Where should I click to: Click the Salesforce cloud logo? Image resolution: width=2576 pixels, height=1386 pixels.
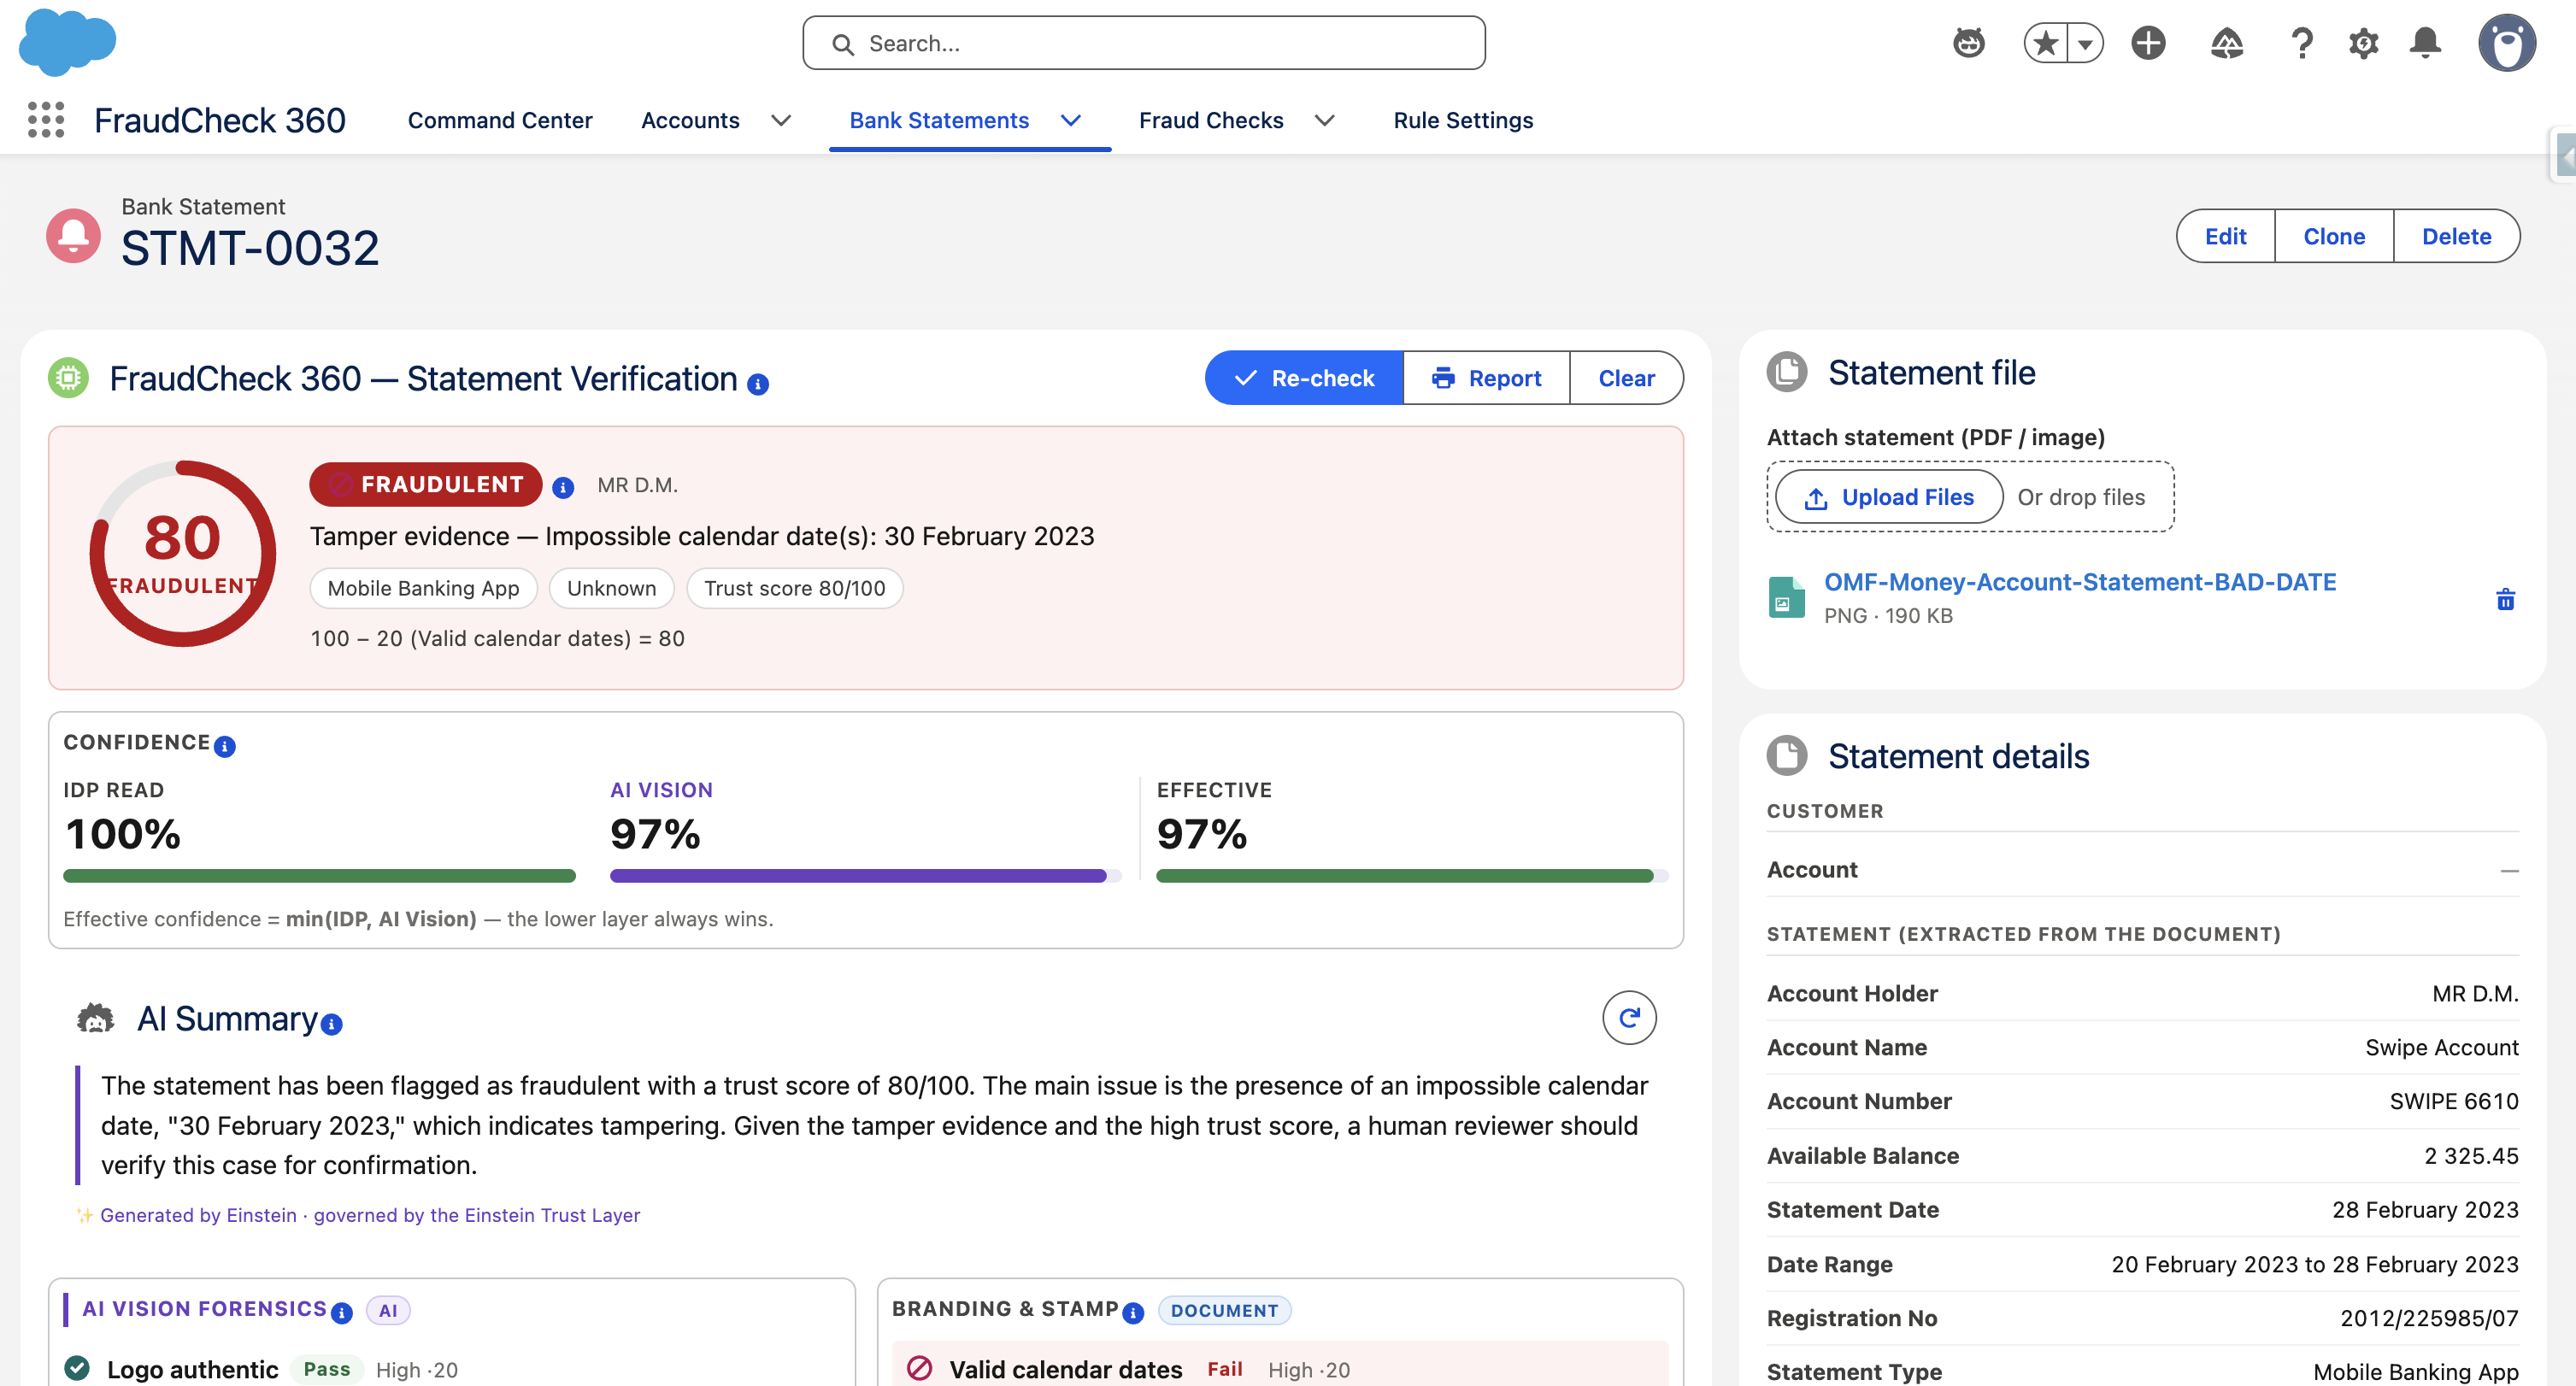pyautogui.click(x=68, y=42)
